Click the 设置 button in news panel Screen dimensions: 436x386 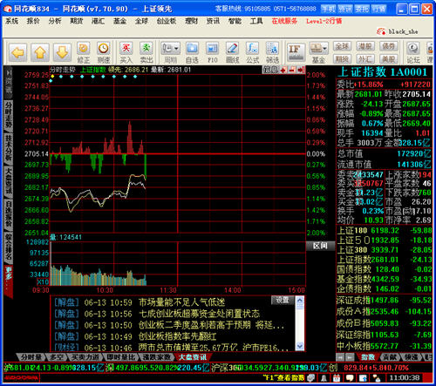tap(283, 301)
